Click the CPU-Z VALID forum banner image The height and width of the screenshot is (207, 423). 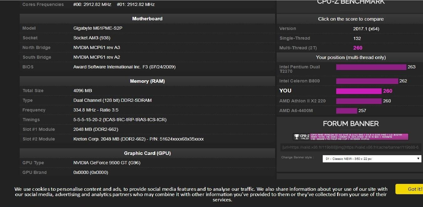(351, 137)
